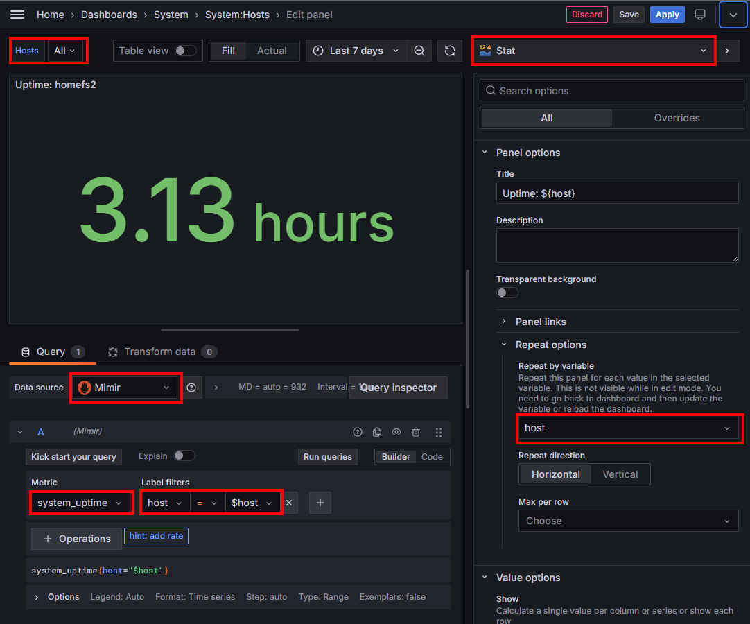Open Max per row Choose dropdown
The image size is (750, 624).
(629, 521)
